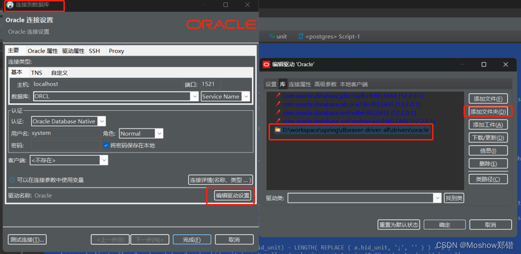This screenshot has width=521, height=254.
Task: Click the 完成(F) button
Action: [192, 239]
